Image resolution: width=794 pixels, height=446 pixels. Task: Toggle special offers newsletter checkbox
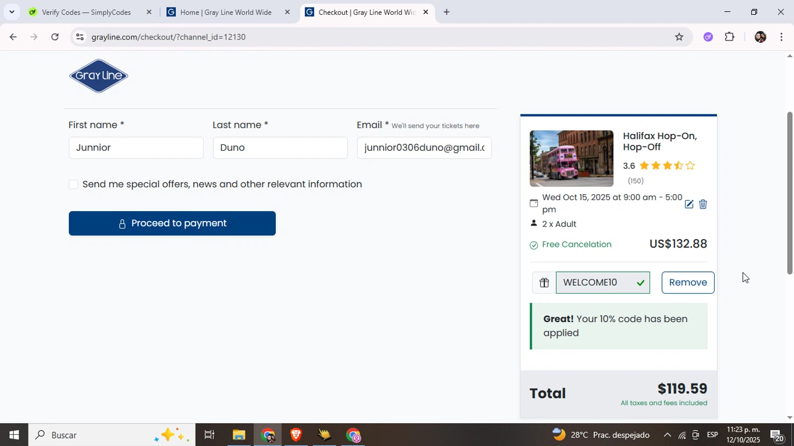[74, 184]
